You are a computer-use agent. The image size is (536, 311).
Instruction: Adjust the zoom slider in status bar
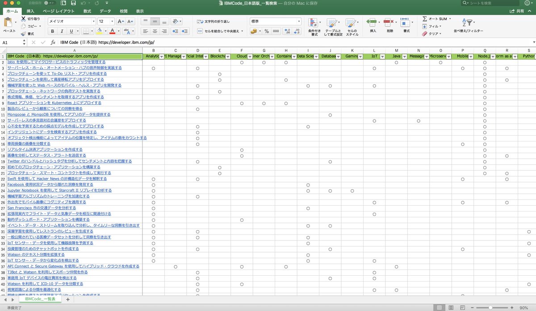click(490, 308)
